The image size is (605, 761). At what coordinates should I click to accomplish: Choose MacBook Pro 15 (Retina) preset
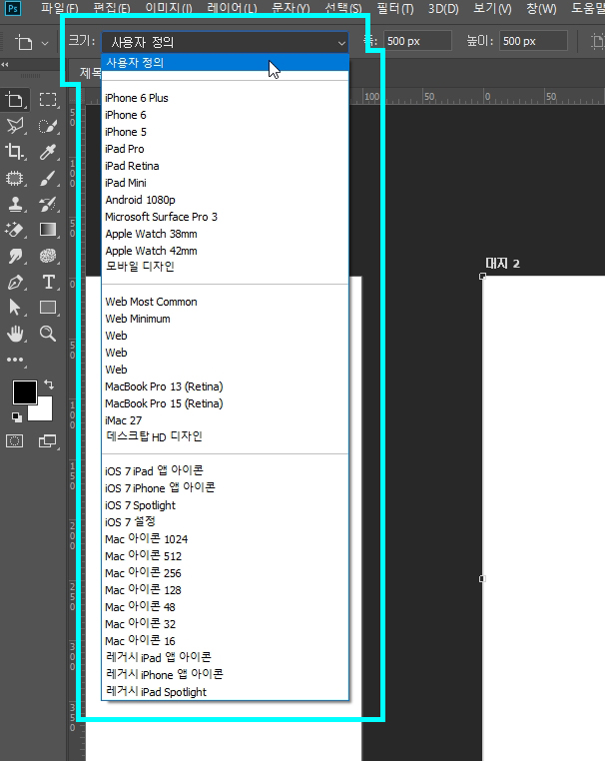coord(225,403)
